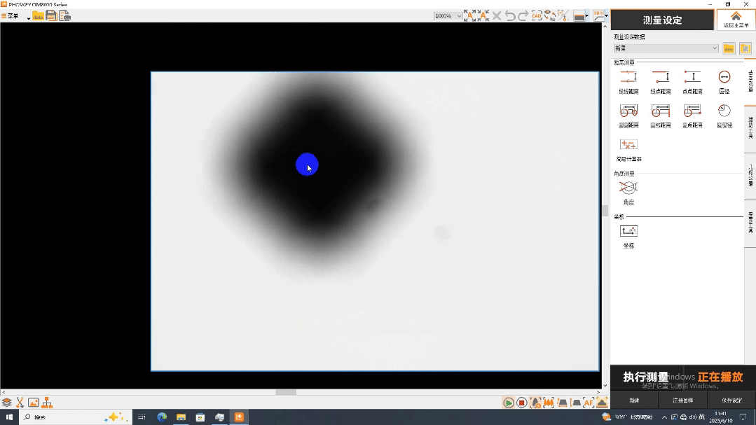Click the open data folder icon in top-left toolbar
Image resolution: width=756 pixels, height=425 pixels.
pos(38,16)
